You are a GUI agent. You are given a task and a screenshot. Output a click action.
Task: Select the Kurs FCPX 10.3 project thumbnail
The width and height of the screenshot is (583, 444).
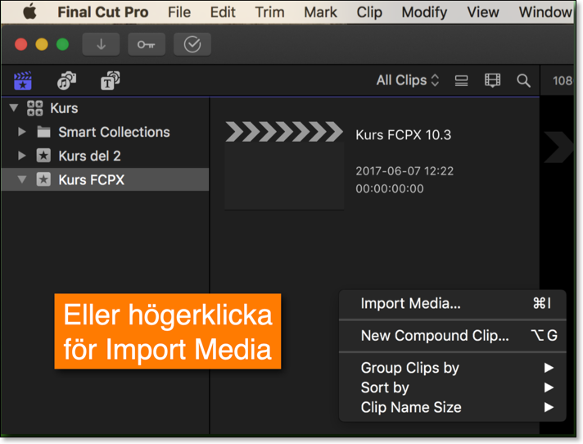(284, 165)
